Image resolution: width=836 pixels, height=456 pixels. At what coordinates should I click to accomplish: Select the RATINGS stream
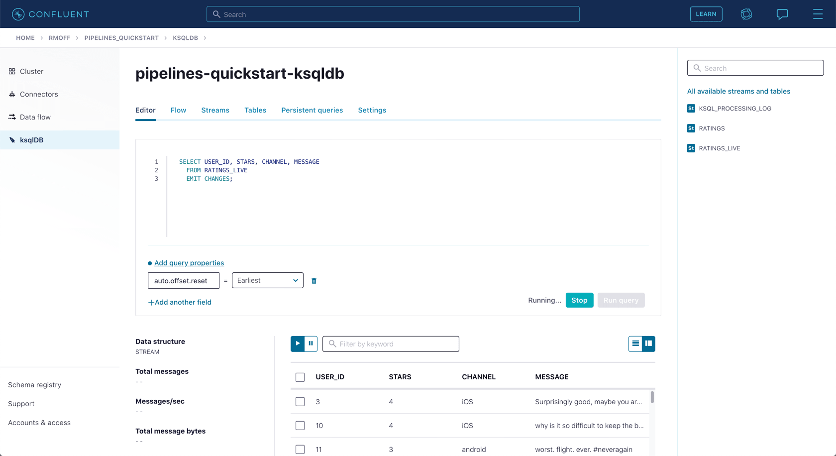(x=712, y=128)
